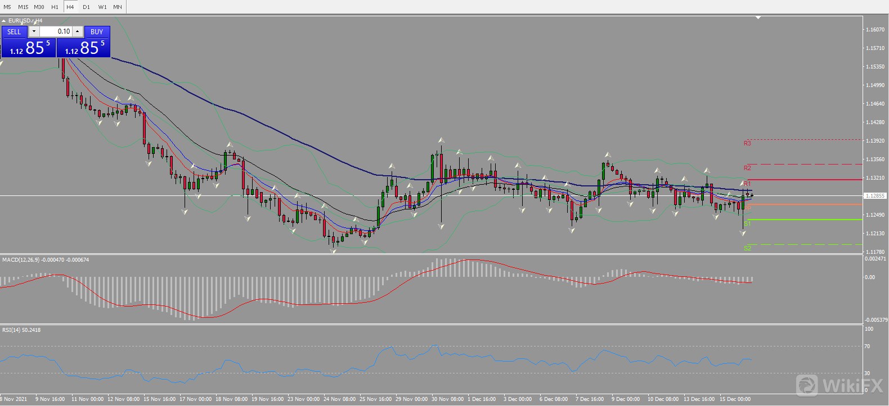Select the H1 timeframe tab

click(55, 7)
